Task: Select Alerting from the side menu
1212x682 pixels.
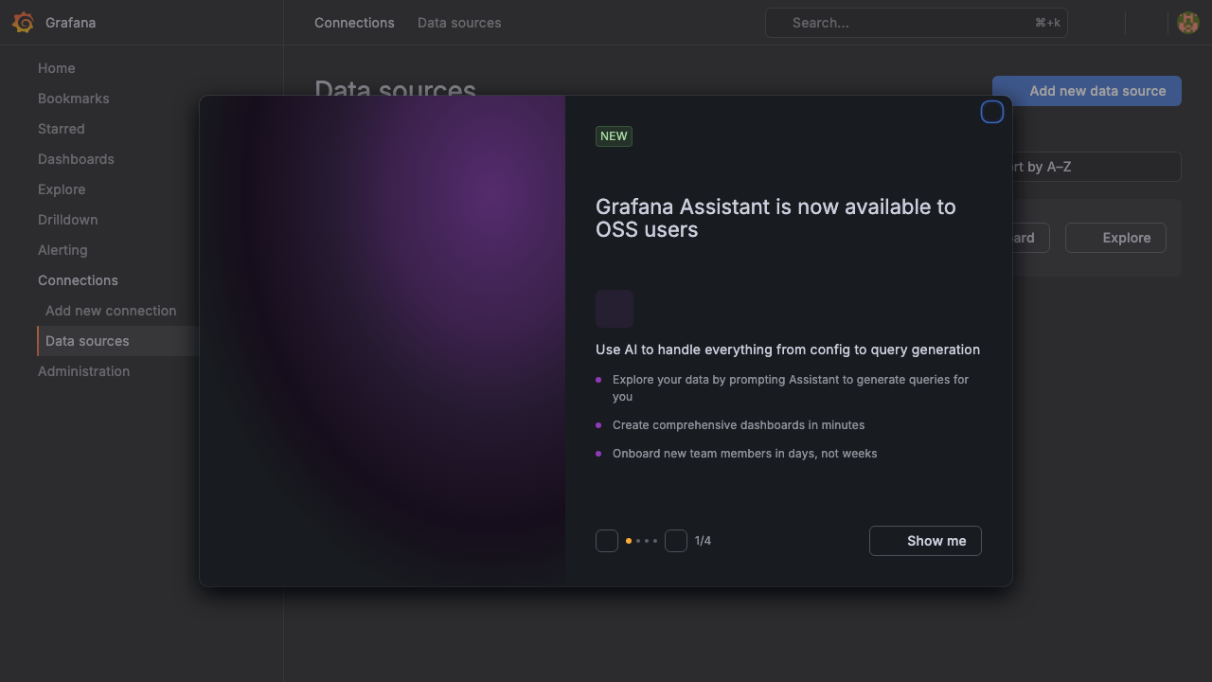Action: pyautogui.click(x=62, y=250)
